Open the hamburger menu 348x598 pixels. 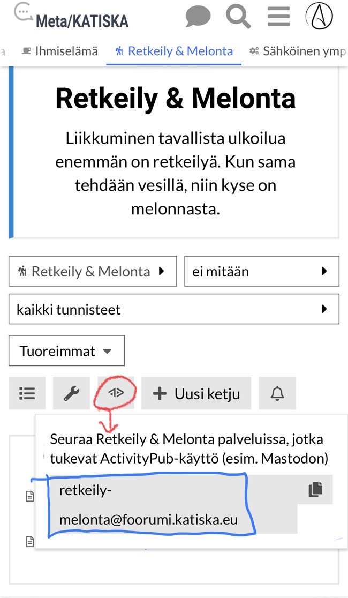[278, 16]
